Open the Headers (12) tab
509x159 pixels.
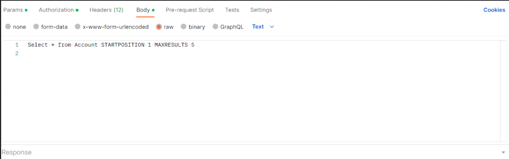click(106, 10)
